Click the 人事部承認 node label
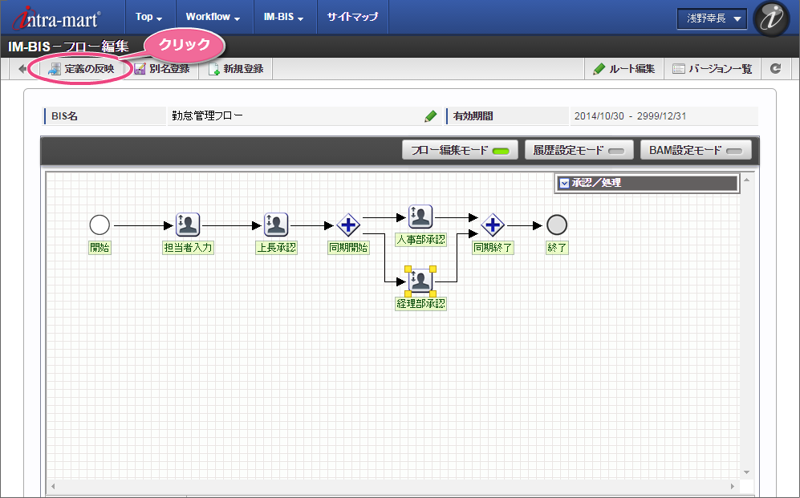 point(421,240)
